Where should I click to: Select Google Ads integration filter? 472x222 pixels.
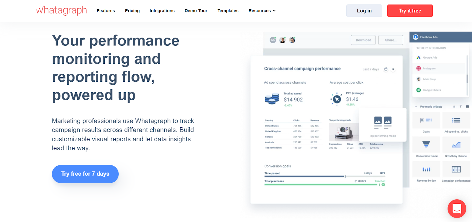coord(439,57)
